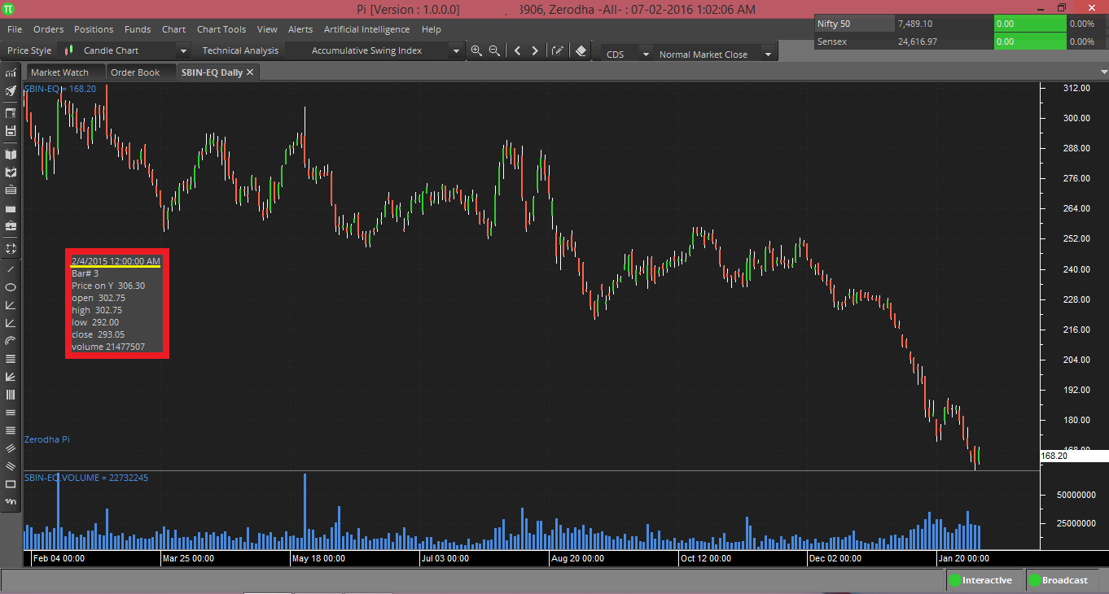The height and width of the screenshot is (594, 1109).
Task: Open the Candle Chart price style dropdown
Action: pos(183,51)
